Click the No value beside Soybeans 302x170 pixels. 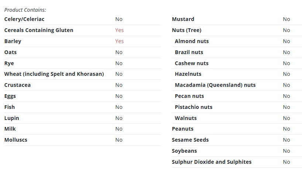[x=286, y=151]
